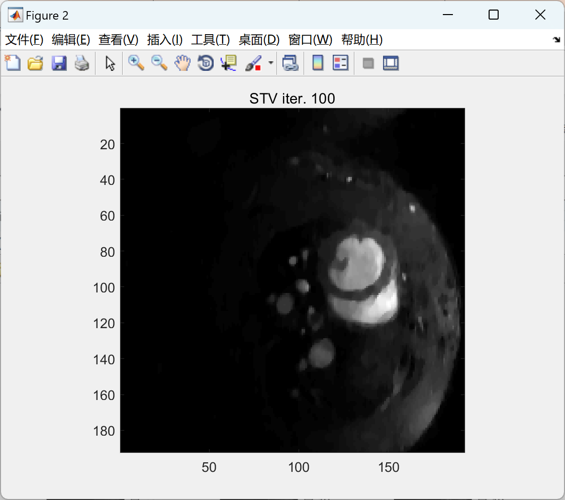Click the Link Plot icon
This screenshot has width=565, height=500.
[291, 63]
